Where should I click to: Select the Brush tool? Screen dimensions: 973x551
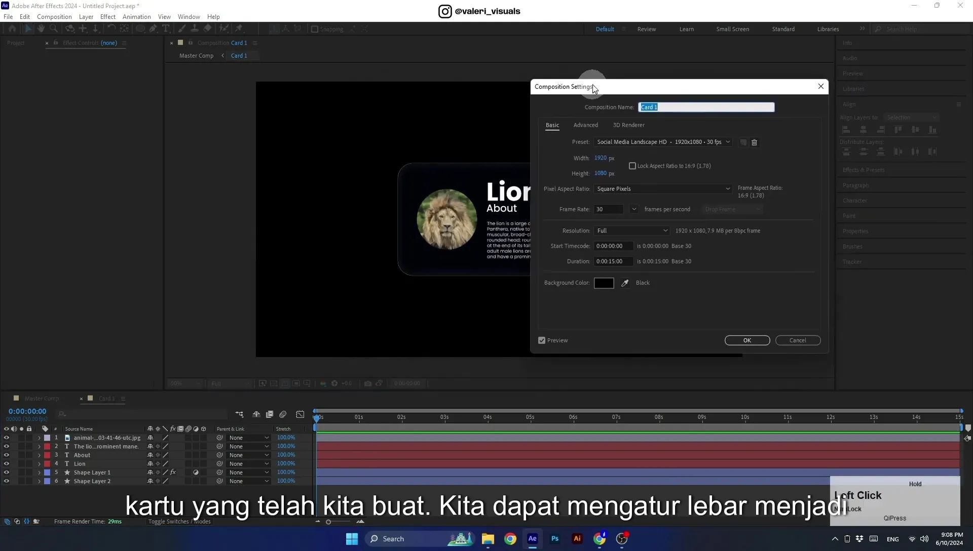(x=181, y=29)
